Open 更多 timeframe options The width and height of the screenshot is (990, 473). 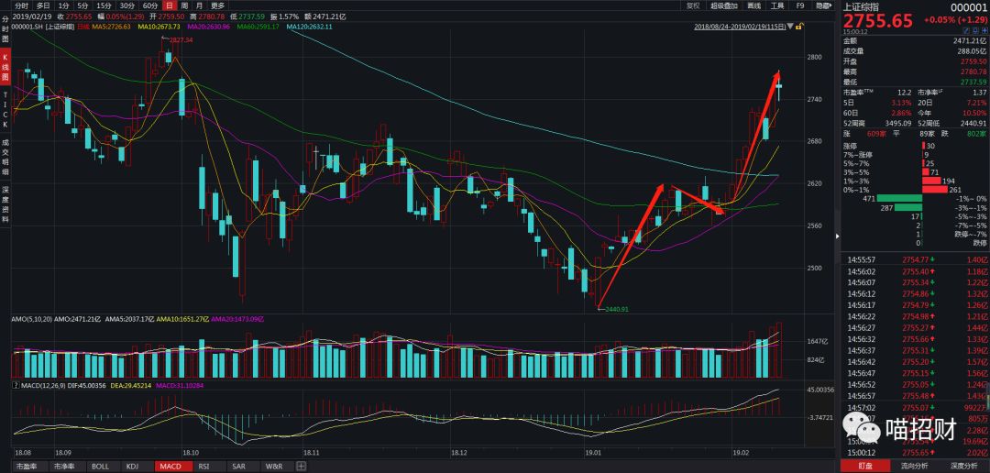click(x=218, y=5)
